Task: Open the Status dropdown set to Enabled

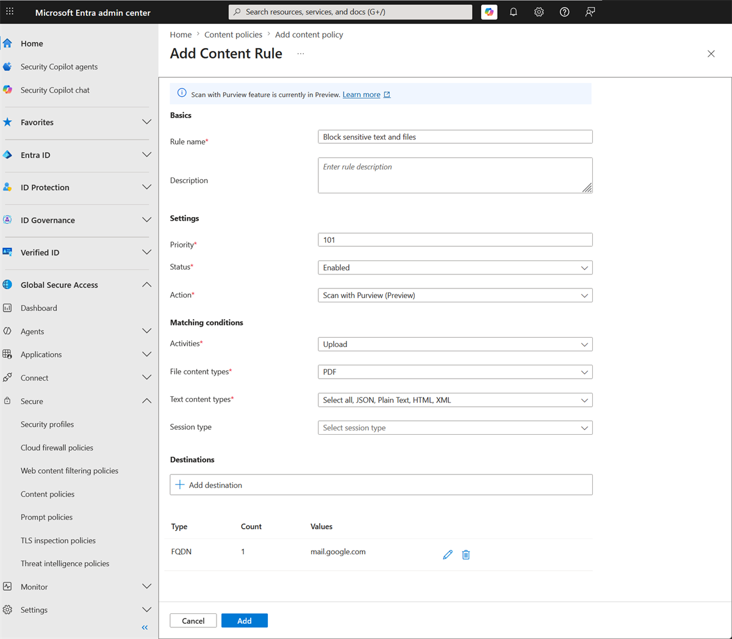Action: pyautogui.click(x=455, y=268)
